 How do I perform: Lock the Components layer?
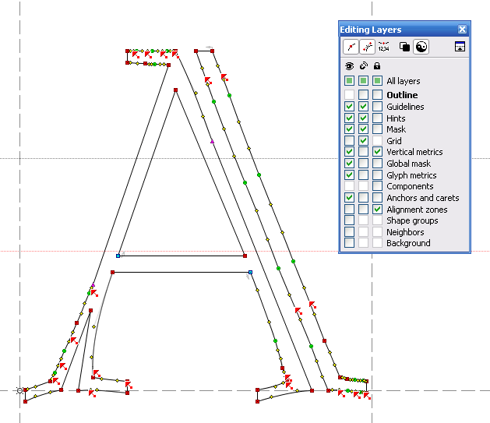[377, 186]
